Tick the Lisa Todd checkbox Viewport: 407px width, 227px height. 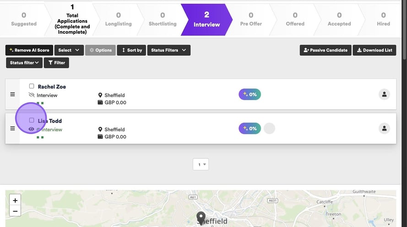[32, 120]
